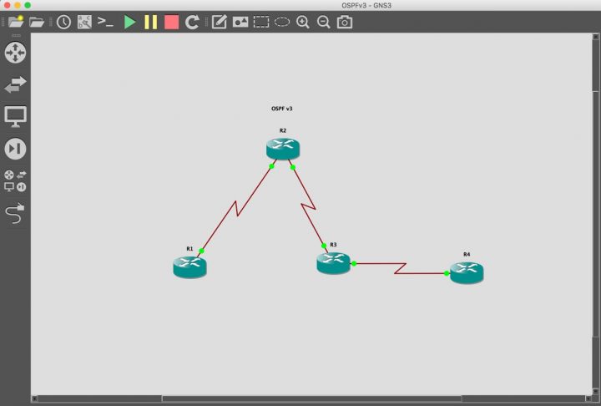Expand the end devices list

point(16,116)
